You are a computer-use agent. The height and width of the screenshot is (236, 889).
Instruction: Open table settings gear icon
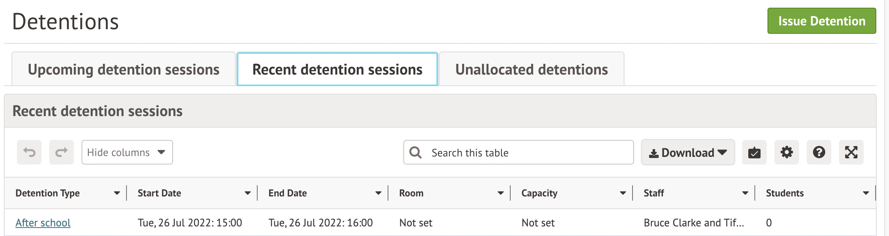pyautogui.click(x=786, y=153)
